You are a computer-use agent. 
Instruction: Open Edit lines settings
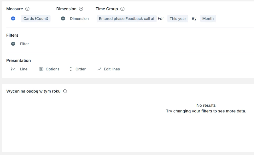pos(112,69)
